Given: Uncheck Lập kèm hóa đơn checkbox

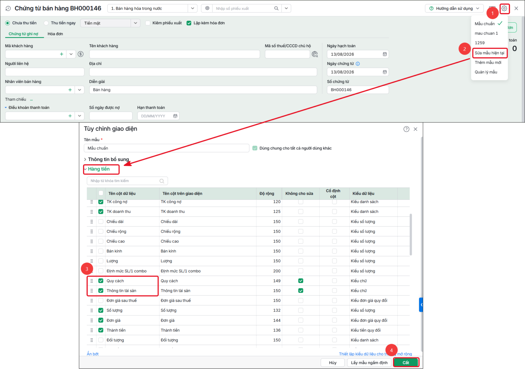Looking at the screenshot, I should (x=189, y=23).
